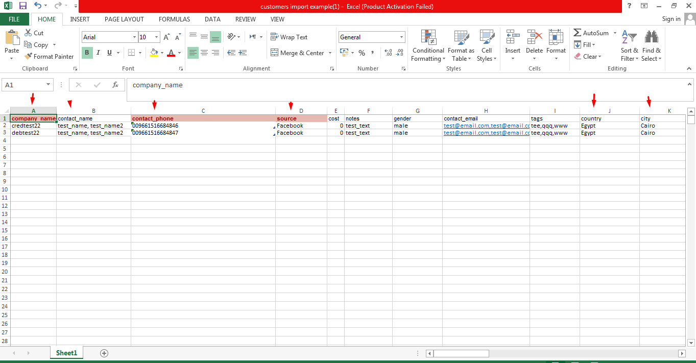This screenshot has width=696, height=363.
Task: Open the number format General dropdown
Action: coord(402,37)
